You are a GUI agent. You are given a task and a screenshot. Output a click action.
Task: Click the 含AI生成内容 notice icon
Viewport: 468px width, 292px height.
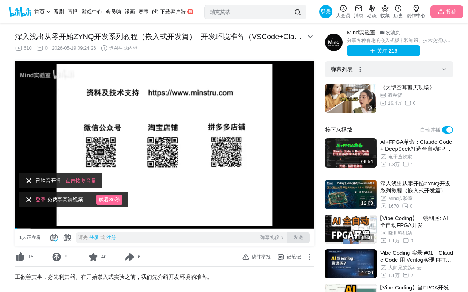pyautogui.click(x=104, y=48)
